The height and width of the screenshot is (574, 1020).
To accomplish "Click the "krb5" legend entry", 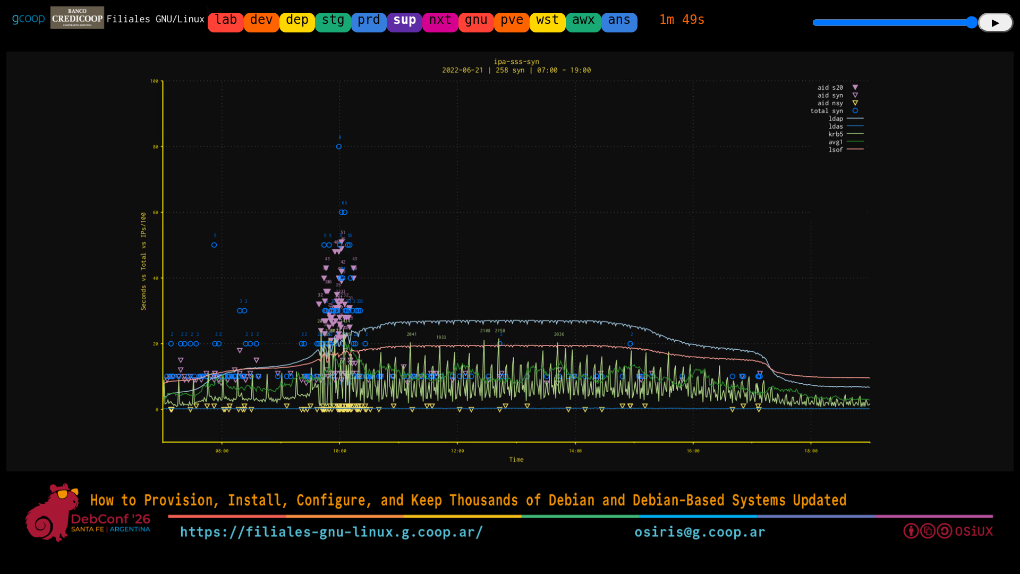I will click(846, 134).
